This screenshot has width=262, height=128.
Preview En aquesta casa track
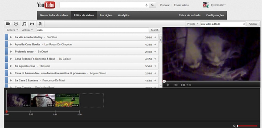11,66
